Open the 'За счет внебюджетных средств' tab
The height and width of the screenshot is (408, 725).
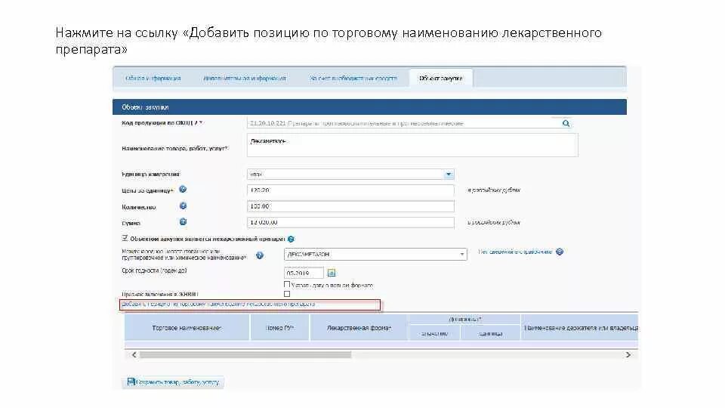click(353, 79)
